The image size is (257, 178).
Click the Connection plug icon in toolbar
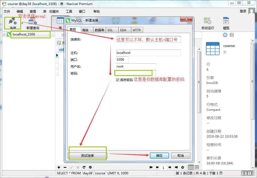[x=12, y=22]
